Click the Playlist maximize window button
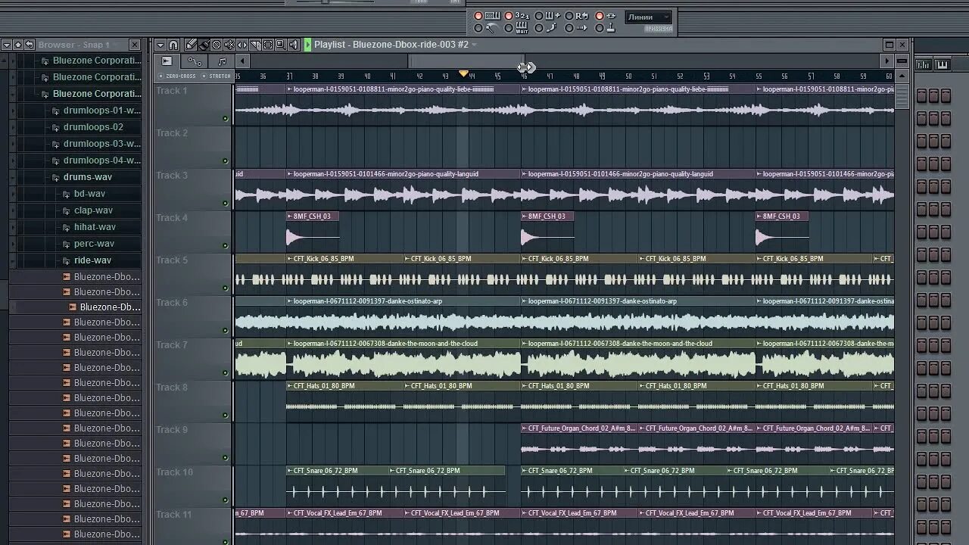Screen dimensions: 969x545 [890, 45]
